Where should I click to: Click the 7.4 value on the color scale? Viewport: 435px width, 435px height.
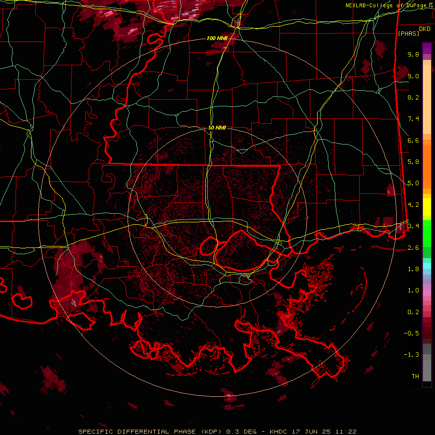(413, 119)
